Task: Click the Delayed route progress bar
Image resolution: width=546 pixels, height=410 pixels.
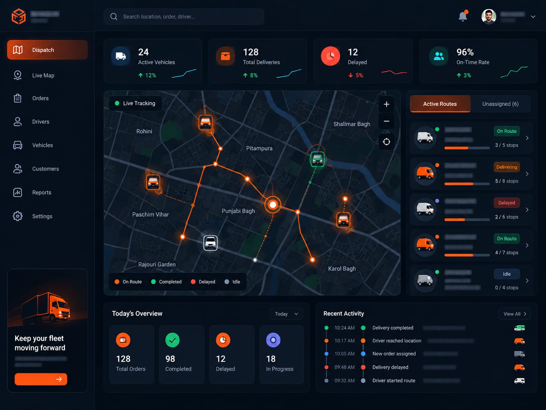Action: [x=467, y=220]
